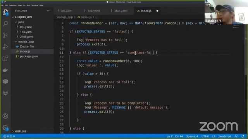Click line number 16 in the gutter

62,74
